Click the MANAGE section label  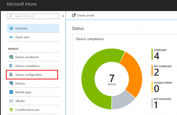pyautogui.click(x=13, y=49)
